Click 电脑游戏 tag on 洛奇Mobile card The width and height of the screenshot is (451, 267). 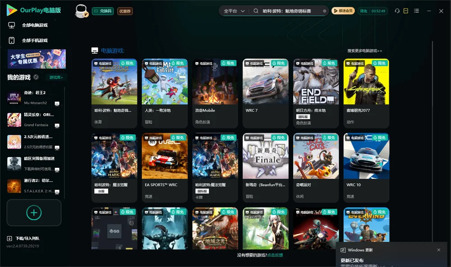(x=204, y=63)
